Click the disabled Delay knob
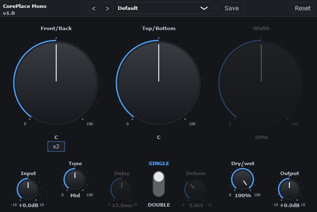Image resolution: width=317 pixels, height=212 pixels. [121, 189]
